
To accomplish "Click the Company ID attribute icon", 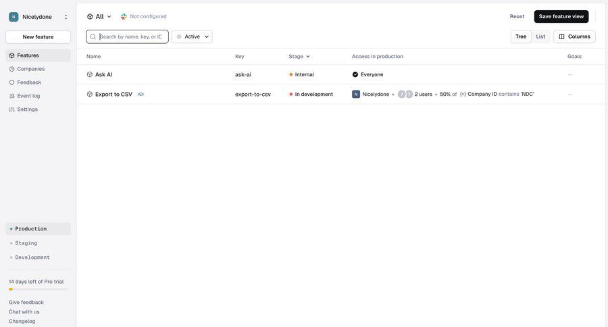I will (x=463, y=95).
